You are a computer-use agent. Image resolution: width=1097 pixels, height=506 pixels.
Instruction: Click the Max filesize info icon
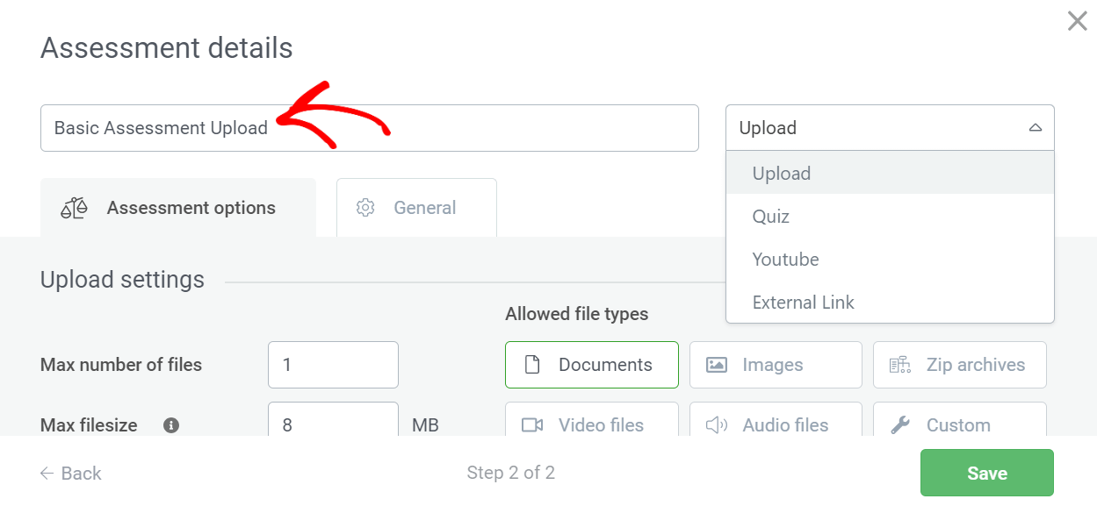[171, 425]
